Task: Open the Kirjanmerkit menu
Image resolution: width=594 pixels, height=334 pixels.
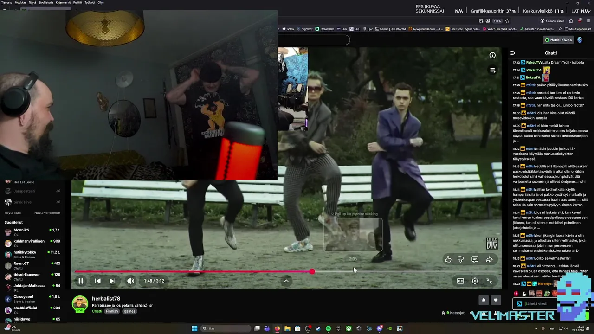Action: pyautogui.click(x=63, y=2)
